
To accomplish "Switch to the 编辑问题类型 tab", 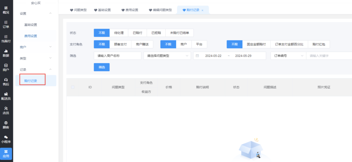I will pyautogui.click(x=159, y=10).
